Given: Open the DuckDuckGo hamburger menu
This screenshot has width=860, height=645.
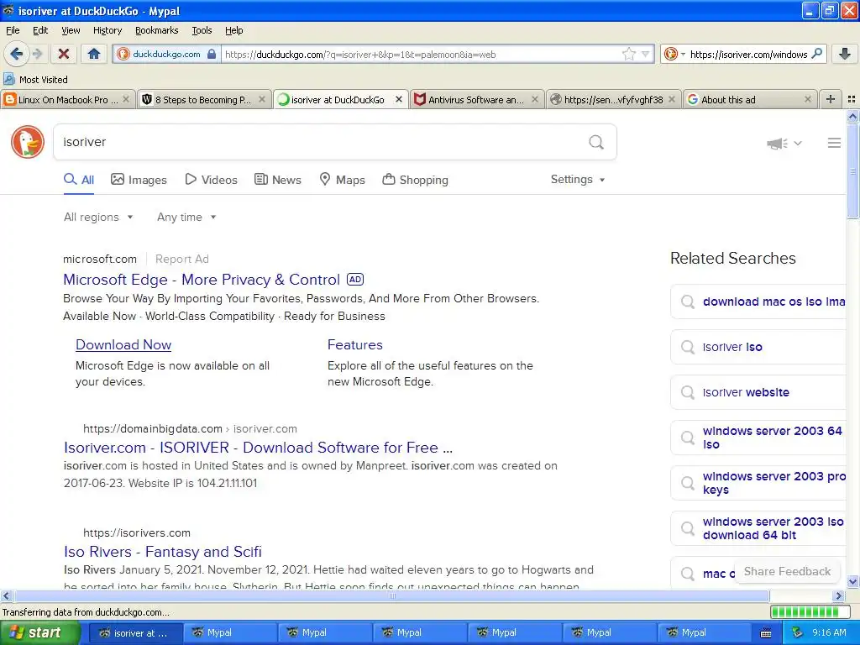Looking at the screenshot, I should click(834, 143).
